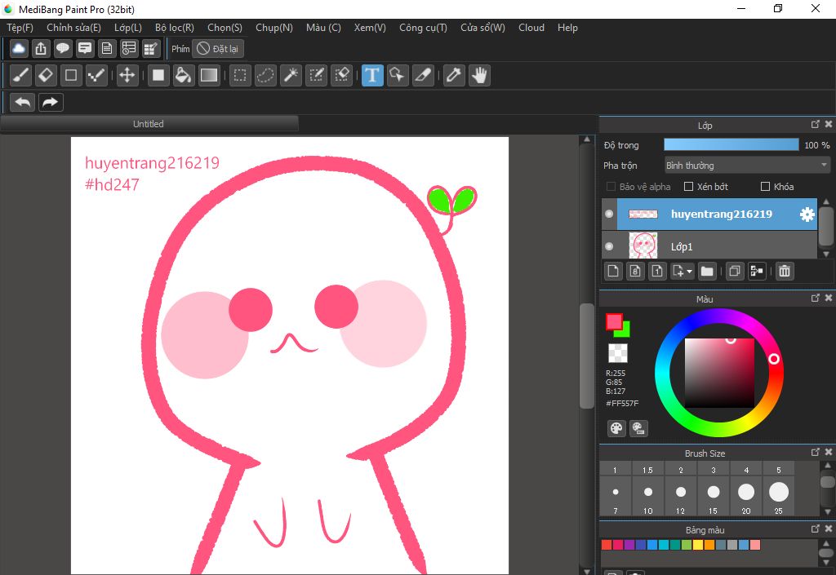The height and width of the screenshot is (575, 836).
Task: Select the Hand pan tool
Action: point(478,76)
